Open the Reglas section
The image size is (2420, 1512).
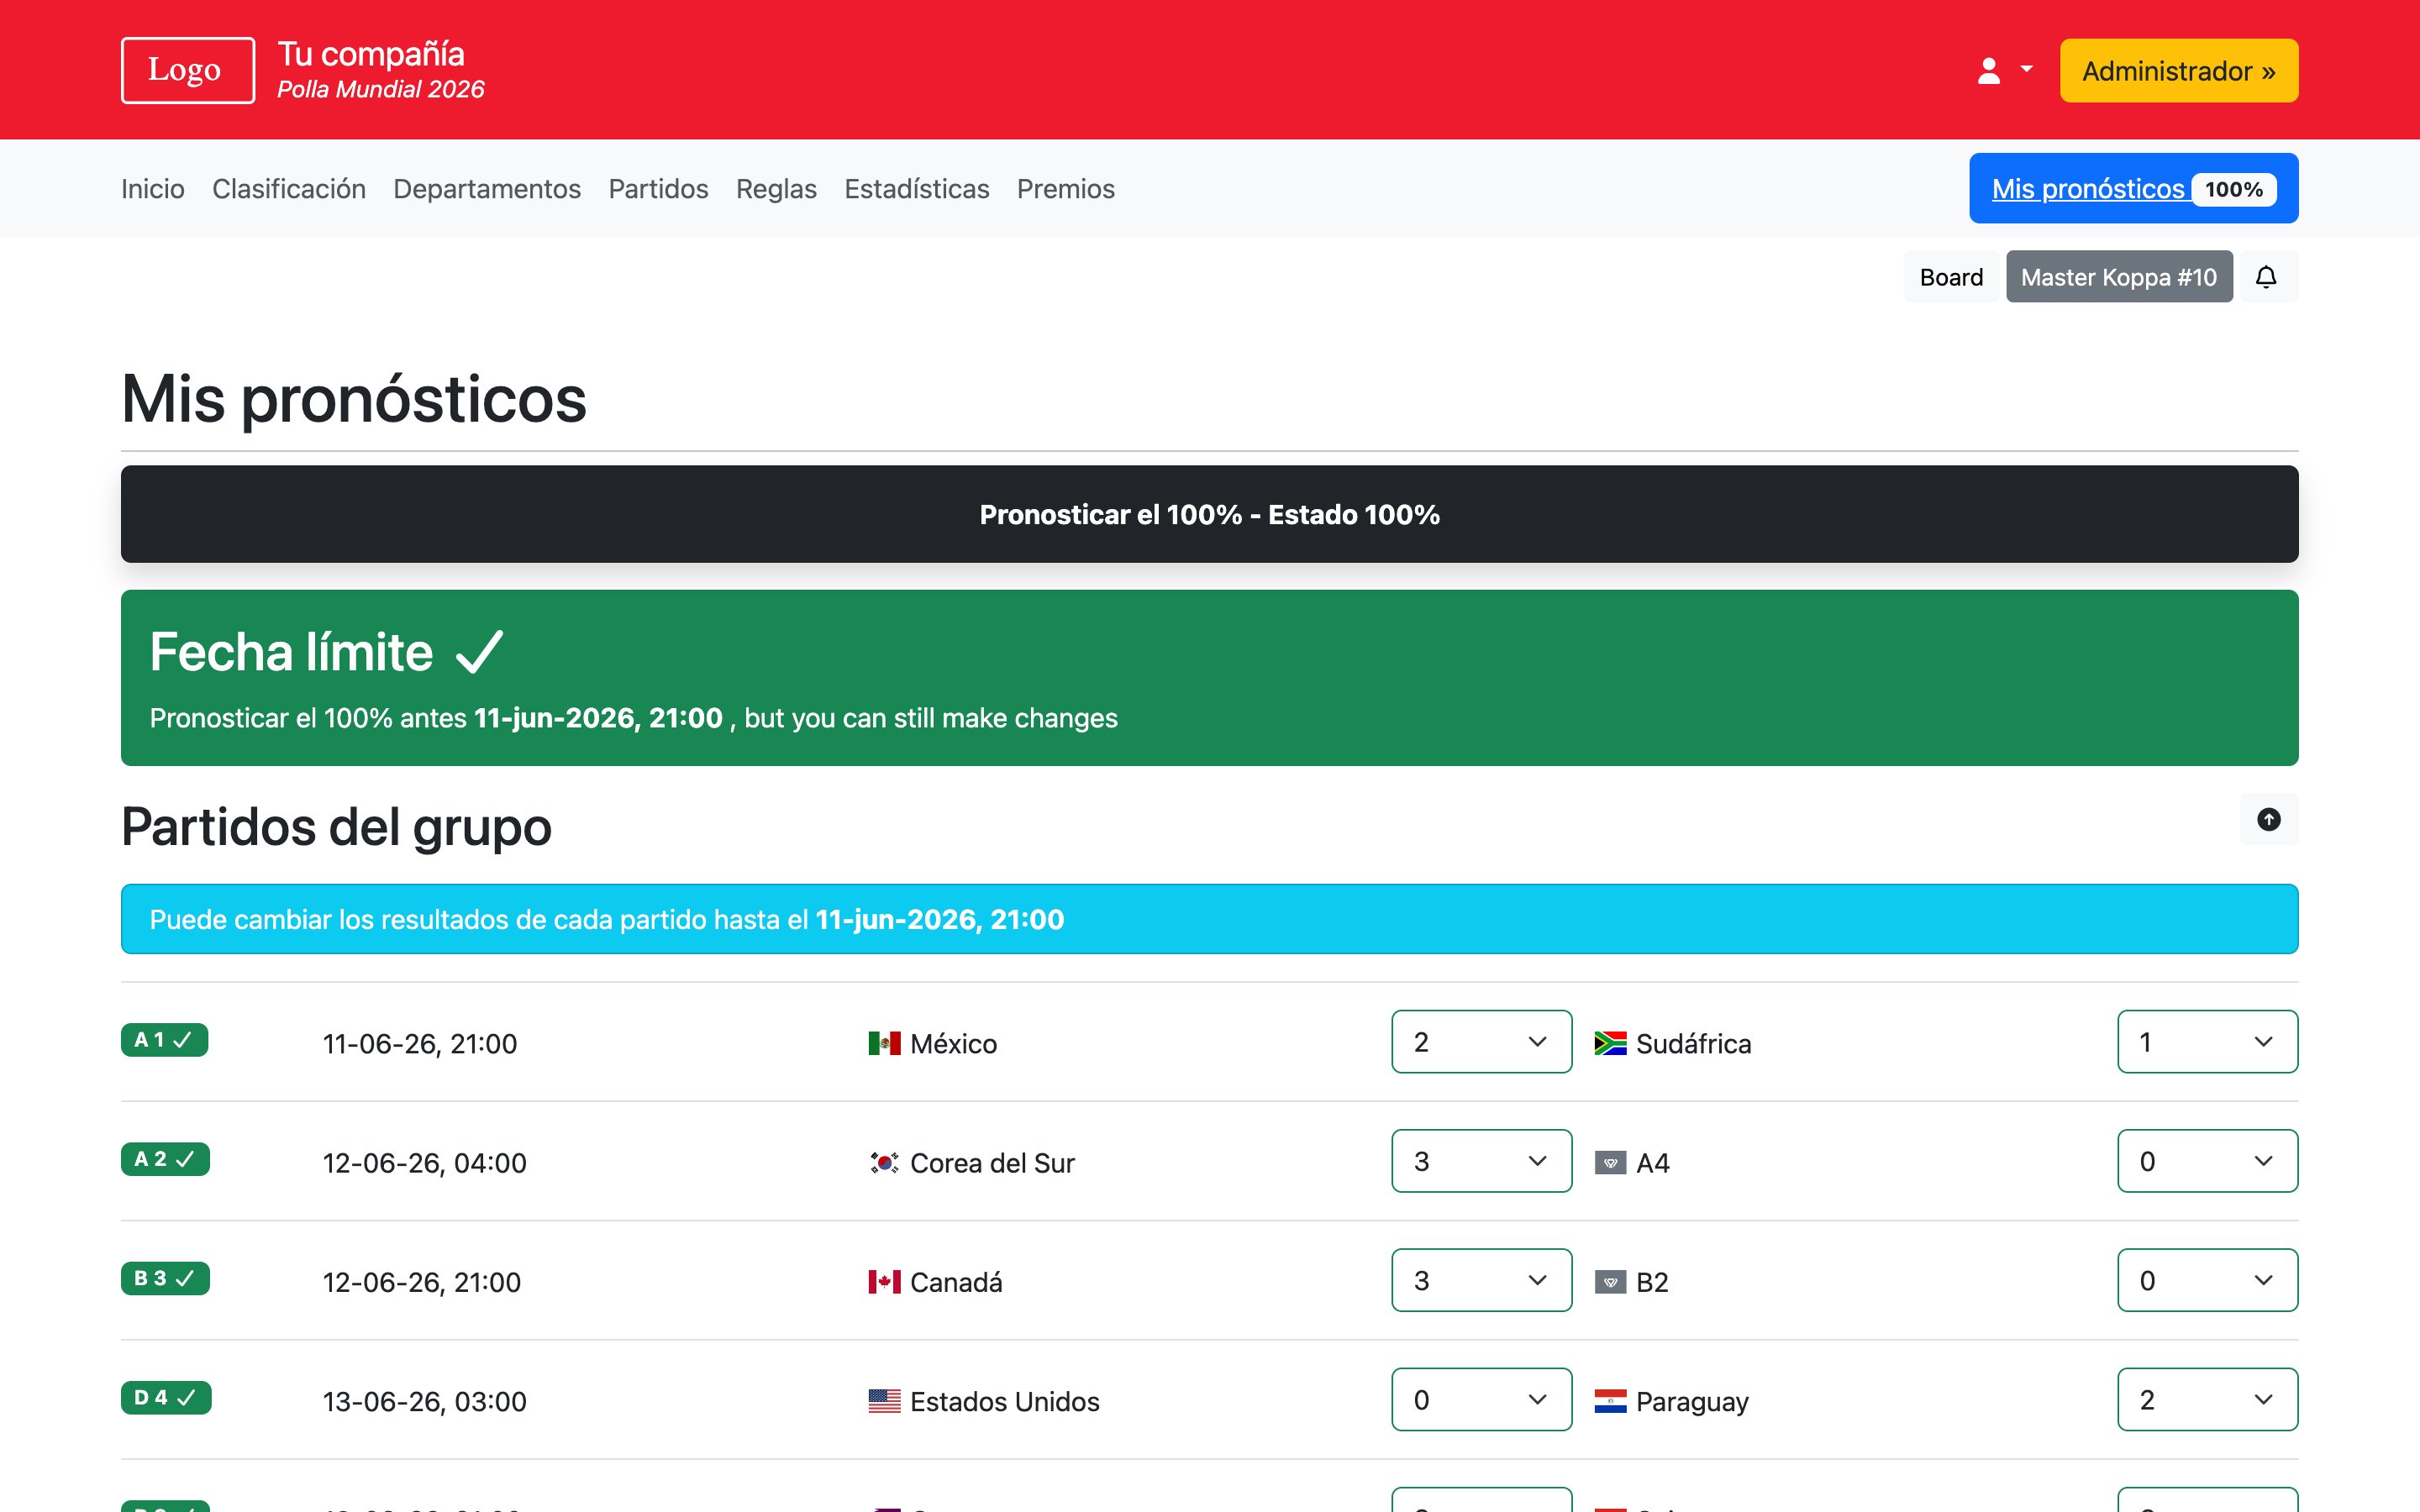pyautogui.click(x=776, y=188)
